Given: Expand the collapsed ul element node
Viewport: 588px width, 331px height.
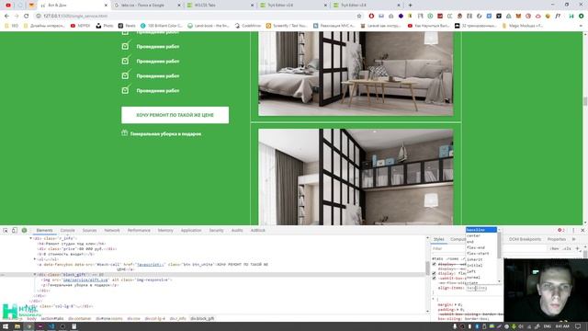Looking at the screenshot, I should click(x=35, y=259).
